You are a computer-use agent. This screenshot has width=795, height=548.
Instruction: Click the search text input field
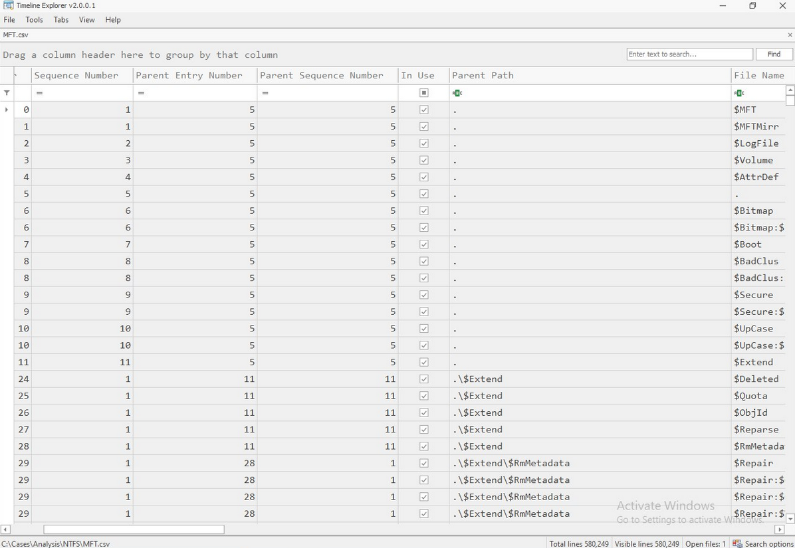point(689,54)
